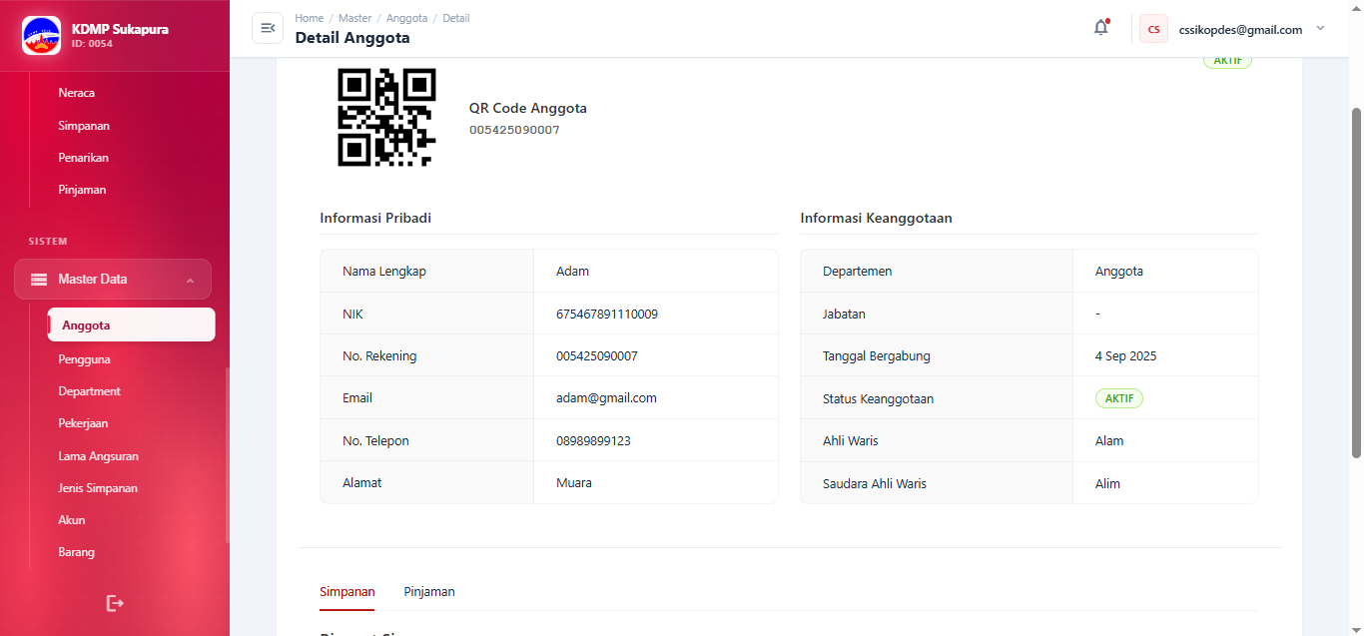
Task: Open Pengguna in the sidebar
Action: tap(84, 359)
